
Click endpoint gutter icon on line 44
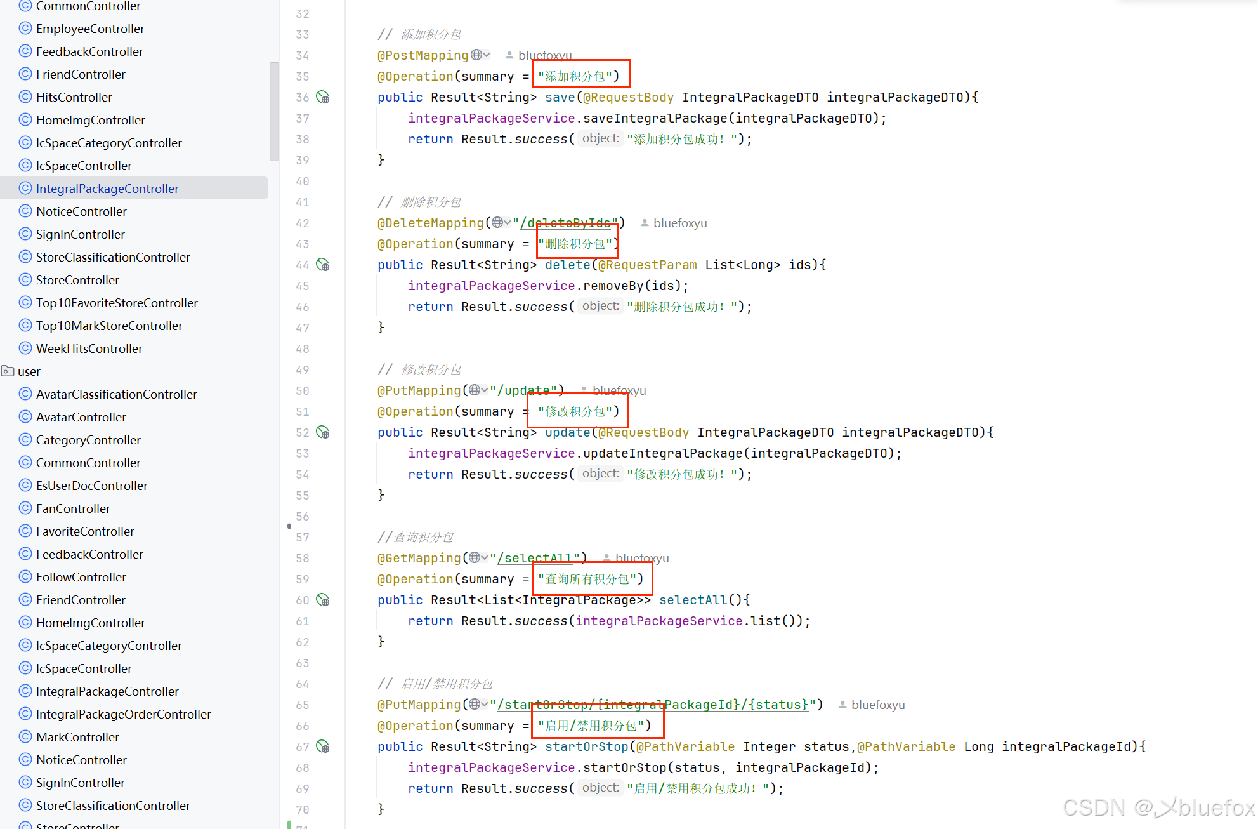[323, 265]
